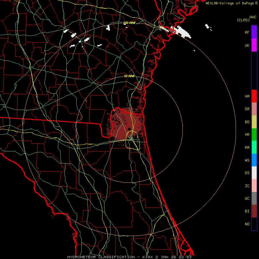Click the 'IC' legend label
This screenshot has height=259, width=259.
[247, 186]
